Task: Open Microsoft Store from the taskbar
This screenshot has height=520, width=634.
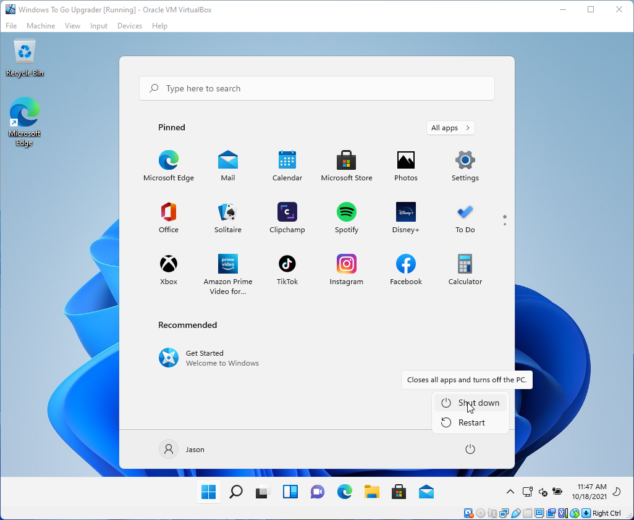Action: click(399, 492)
